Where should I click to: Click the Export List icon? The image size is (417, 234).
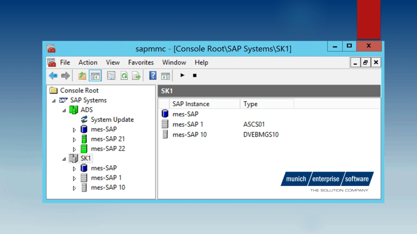click(x=136, y=76)
